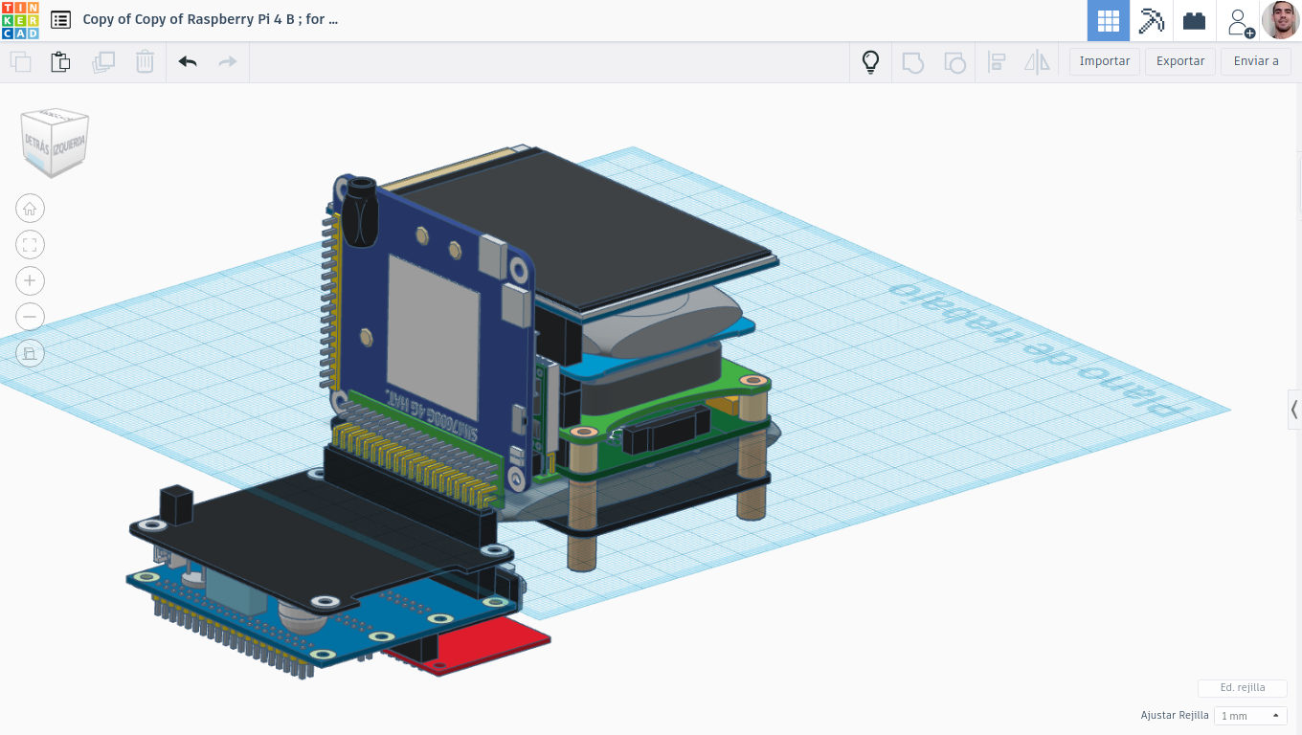1302x735 pixels.
Task: Open the designs list icon
Action: point(60,19)
